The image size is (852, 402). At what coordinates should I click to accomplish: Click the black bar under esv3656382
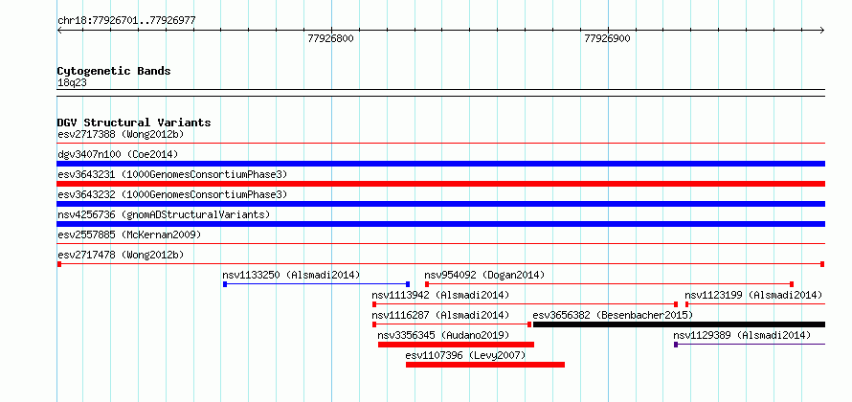tap(680, 324)
